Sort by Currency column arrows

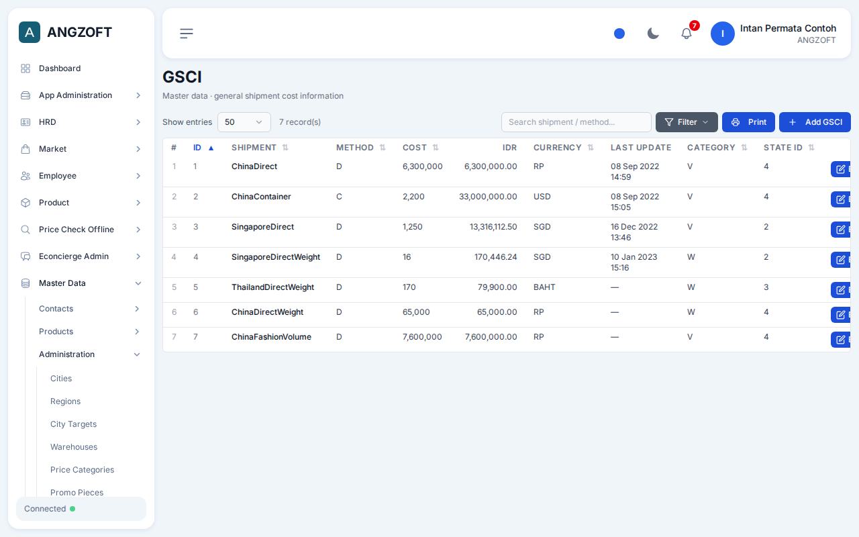[591, 148]
